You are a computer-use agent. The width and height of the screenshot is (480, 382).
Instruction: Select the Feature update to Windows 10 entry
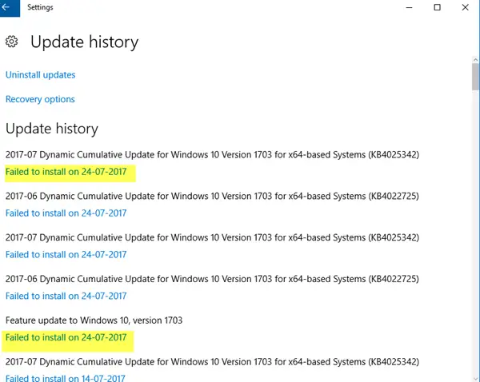pyautogui.click(x=94, y=320)
